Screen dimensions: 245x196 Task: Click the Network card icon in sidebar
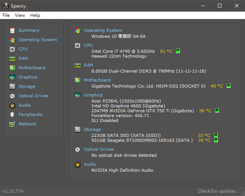(12, 124)
